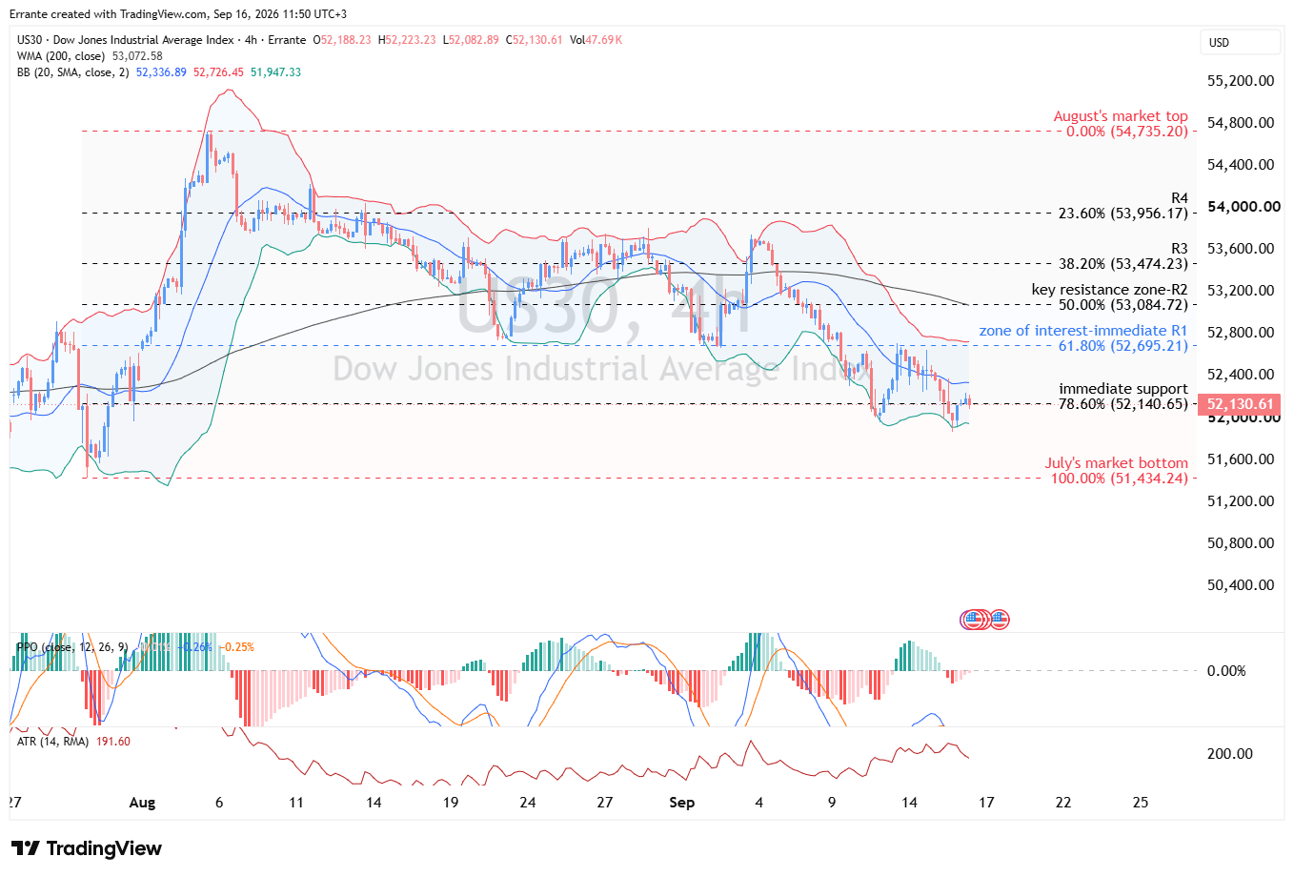Click the US30 Dow Jones symbol title
This screenshot has width=1294, height=877.
click(161, 40)
